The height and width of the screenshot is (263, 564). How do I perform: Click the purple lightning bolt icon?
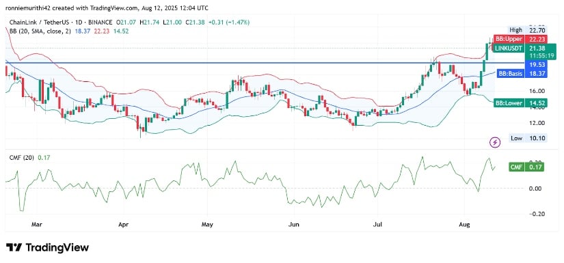[496, 142]
